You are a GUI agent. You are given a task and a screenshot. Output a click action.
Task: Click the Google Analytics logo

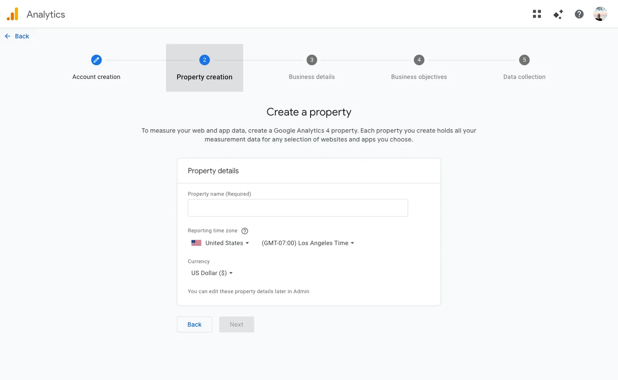click(x=12, y=14)
